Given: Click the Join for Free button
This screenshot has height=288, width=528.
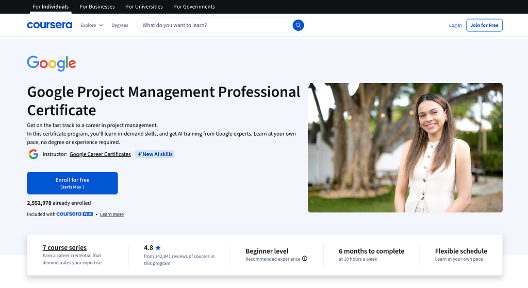Looking at the screenshot, I should 484,25.
